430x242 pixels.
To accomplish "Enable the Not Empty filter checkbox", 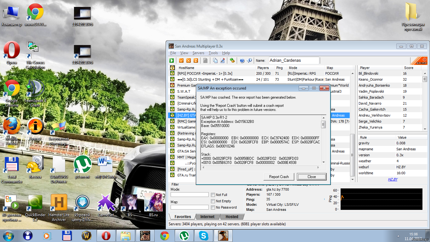I will coord(213,201).
